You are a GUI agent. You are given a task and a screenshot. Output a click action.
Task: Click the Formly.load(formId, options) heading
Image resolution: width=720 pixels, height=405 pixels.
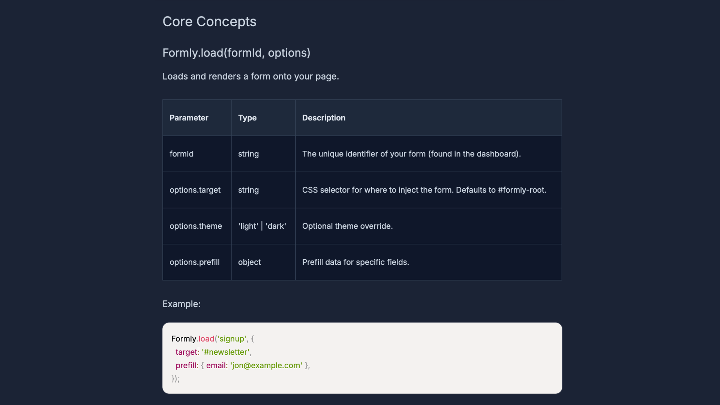click(x=236, y=53)
